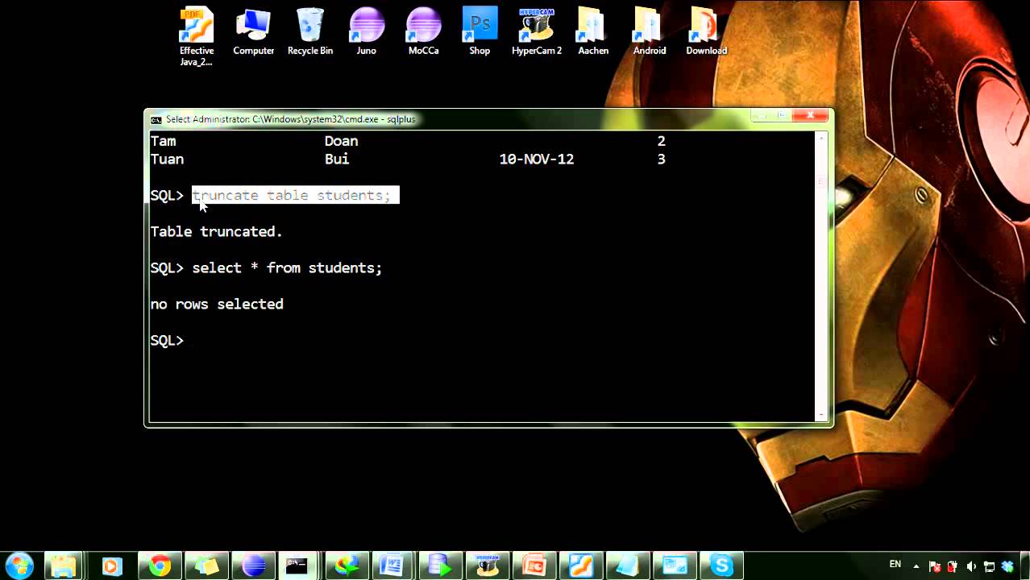Click the '10-NOV-12' date value
Image resolution: width=1030 pixels, height=580 pixels.
[537, 159]
